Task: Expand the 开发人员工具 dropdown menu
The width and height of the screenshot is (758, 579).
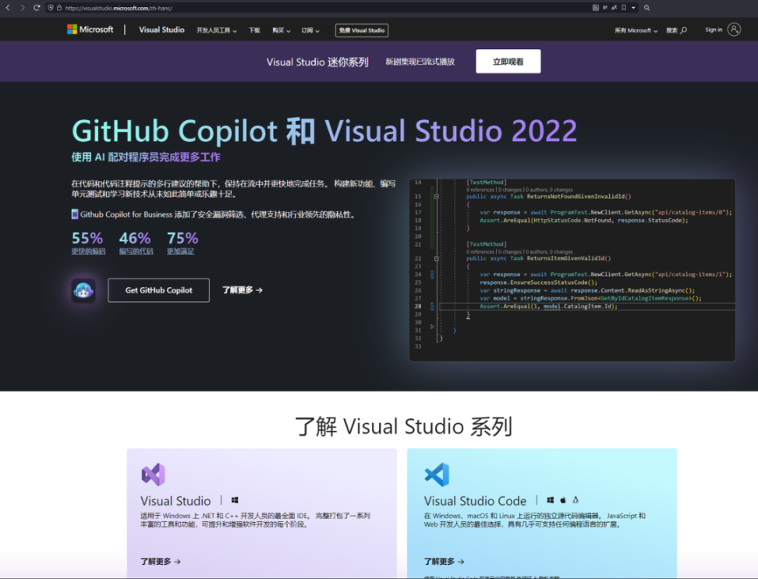Action: pyautogui.click(x=216, y=30)
